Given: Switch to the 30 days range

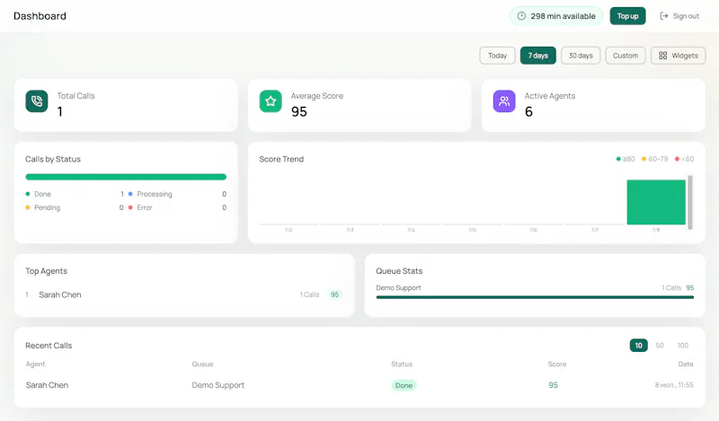Looking at the screenshot, I should (x=581, y=56).
